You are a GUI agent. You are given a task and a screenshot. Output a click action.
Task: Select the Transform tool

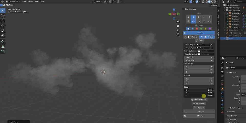(3, 36)
